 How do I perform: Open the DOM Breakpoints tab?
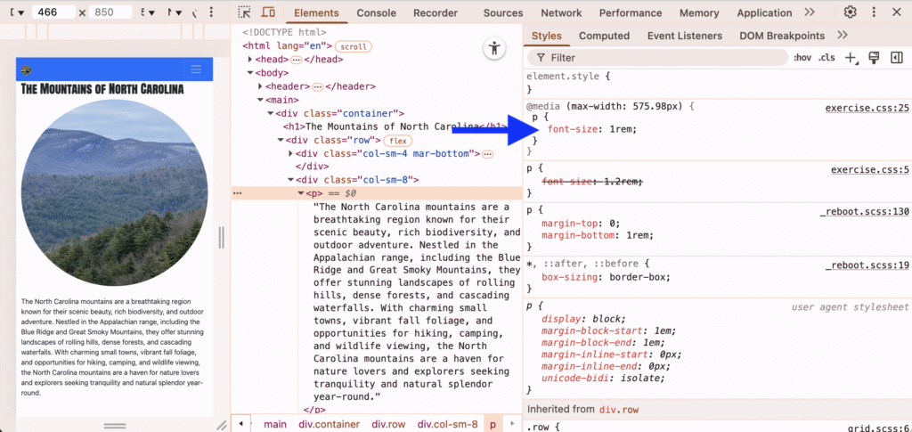(x=782, y=36)
